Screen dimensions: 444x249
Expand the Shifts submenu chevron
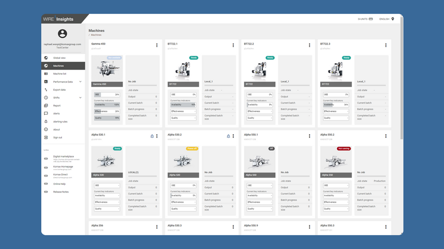(80, 97)
